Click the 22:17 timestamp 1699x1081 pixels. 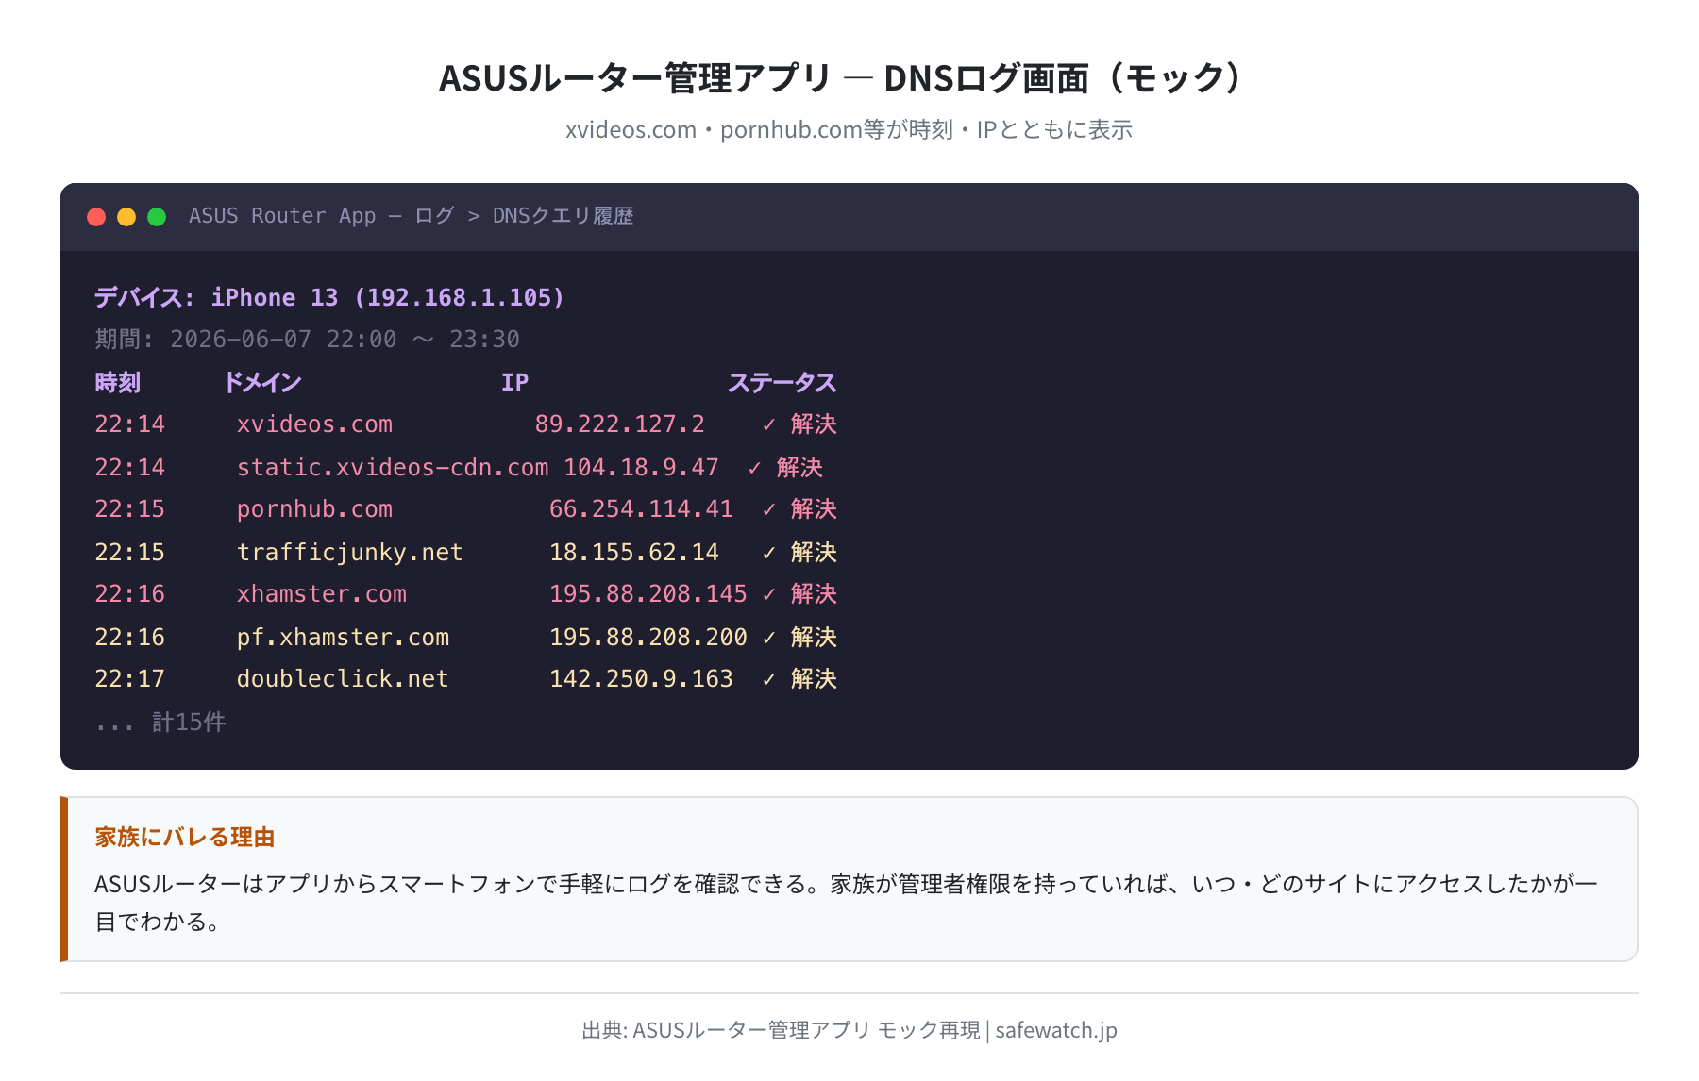[x=129, y=679]
